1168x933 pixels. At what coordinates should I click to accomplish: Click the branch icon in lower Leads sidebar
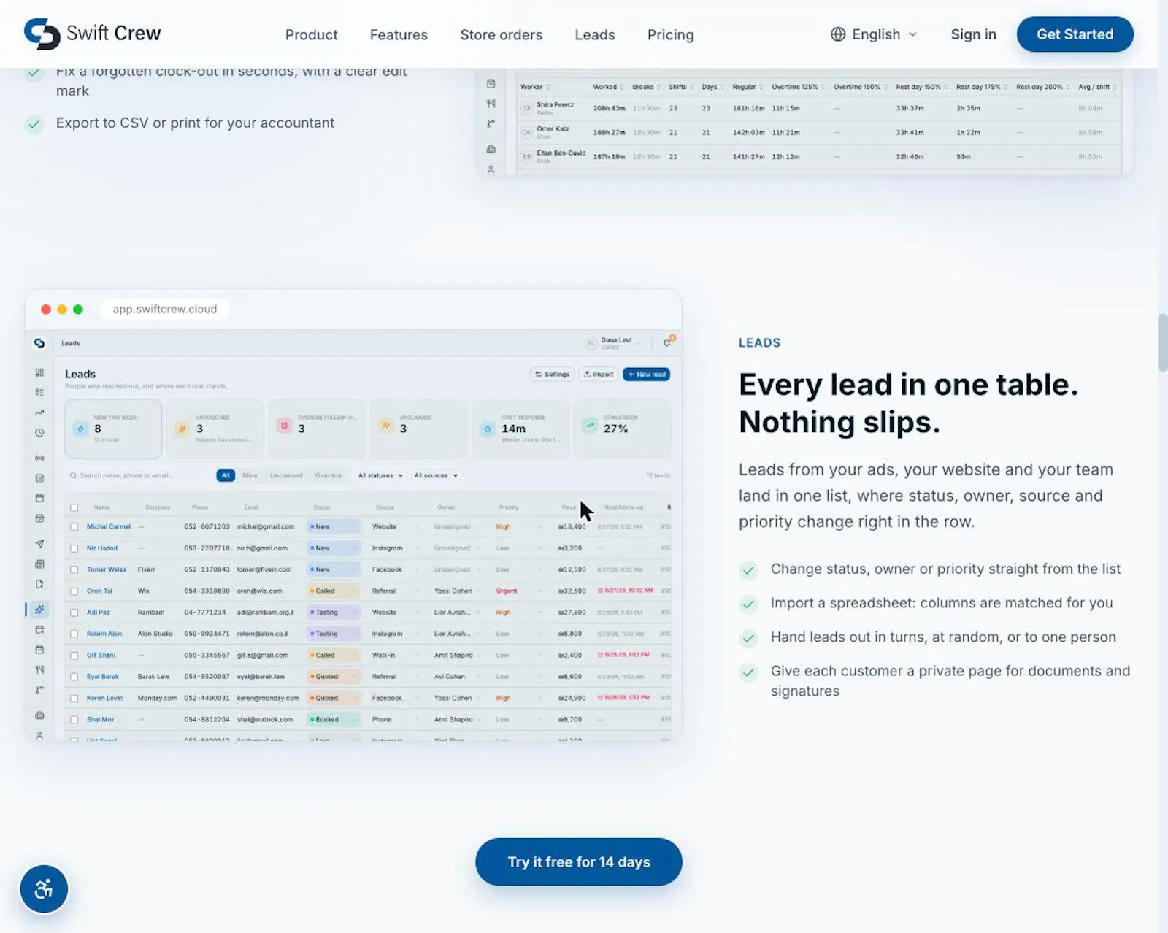pos(39,690)
